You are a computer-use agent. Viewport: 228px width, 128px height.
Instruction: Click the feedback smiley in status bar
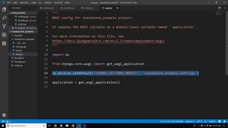coord(219,121)
